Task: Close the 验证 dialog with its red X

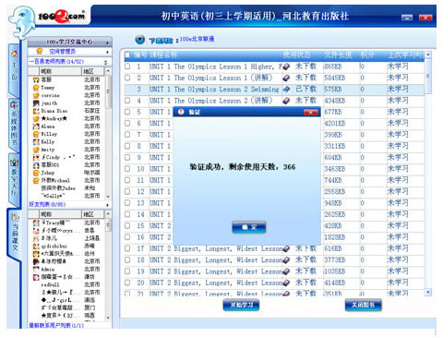Action: click(310, 112)
